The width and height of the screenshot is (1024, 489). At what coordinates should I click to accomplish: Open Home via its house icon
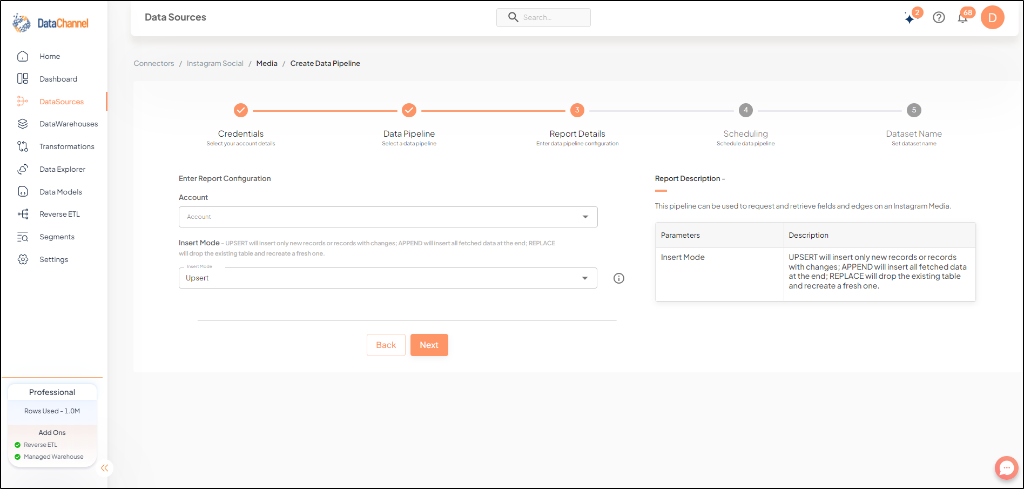(23, 56)
